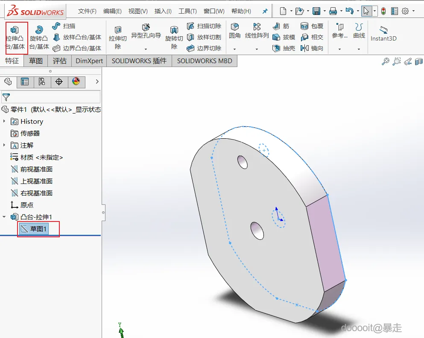This screenshot has width=424, height=338.
Task: Open the 工具(T) menu
Action: tap(187, 11)
